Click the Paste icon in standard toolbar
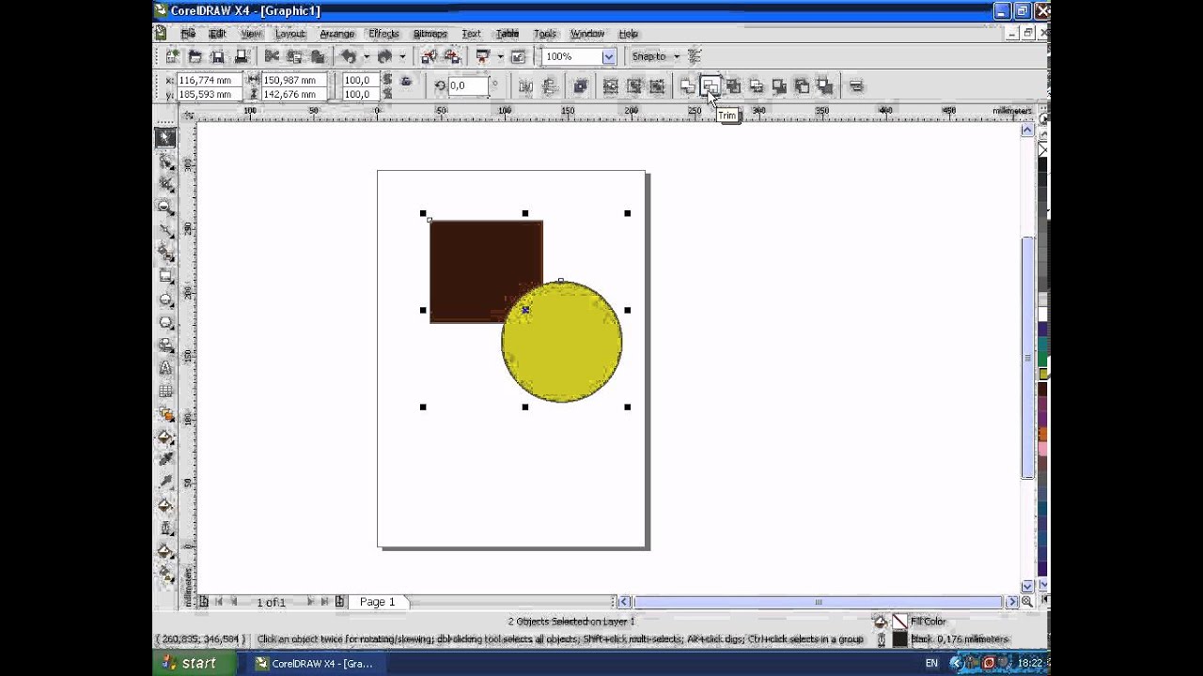Image resolution: width=1203 pixels, height=676 pixels. (x=318, y=56)
